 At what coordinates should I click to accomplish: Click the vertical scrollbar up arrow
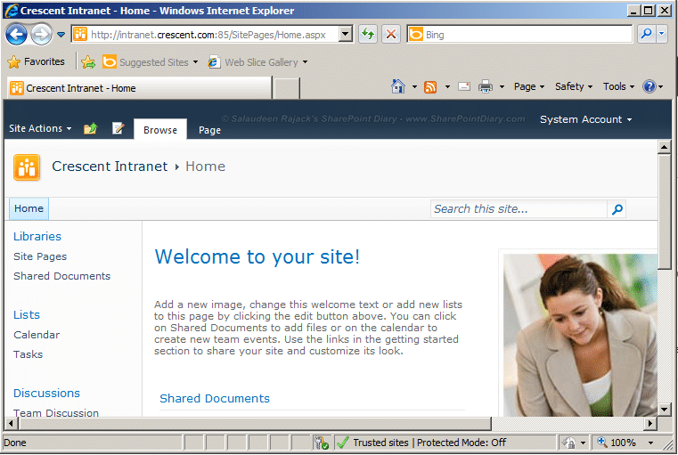click(664, 147)
